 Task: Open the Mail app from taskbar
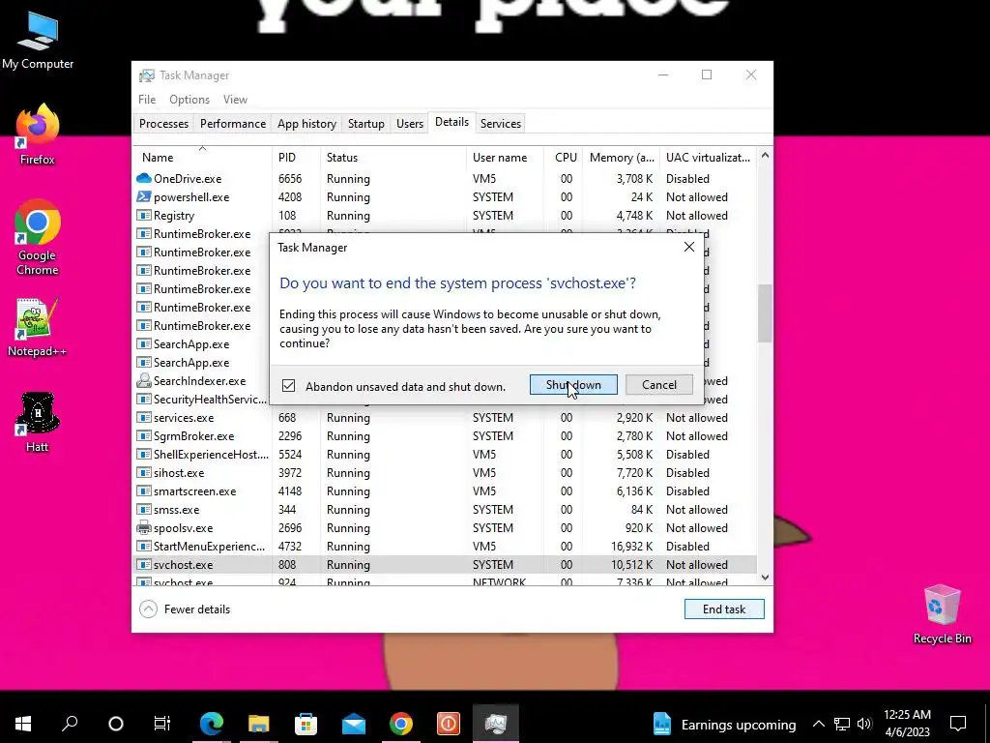(354, 724)
